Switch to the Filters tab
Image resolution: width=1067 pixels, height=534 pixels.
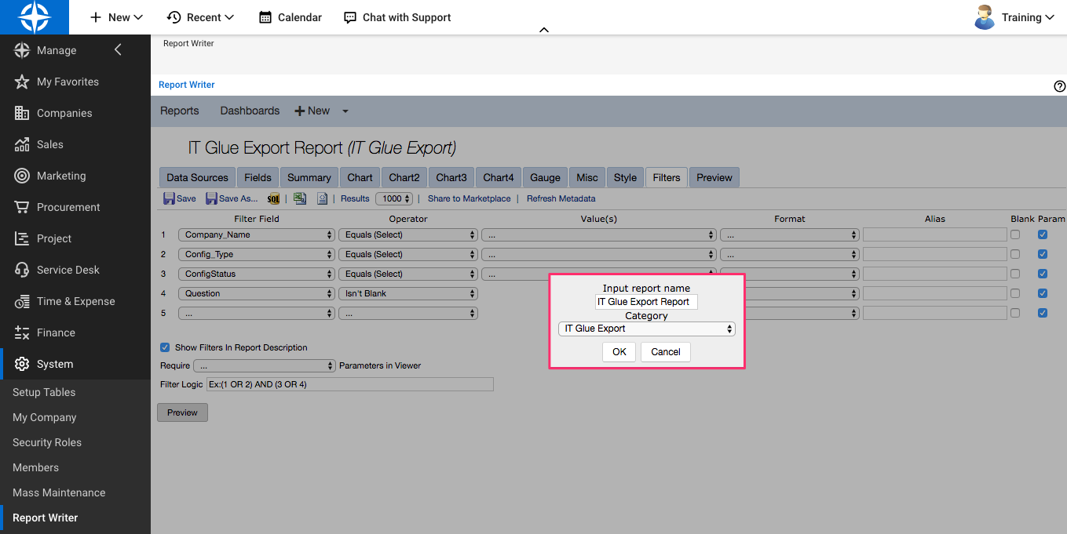[666, 177]
